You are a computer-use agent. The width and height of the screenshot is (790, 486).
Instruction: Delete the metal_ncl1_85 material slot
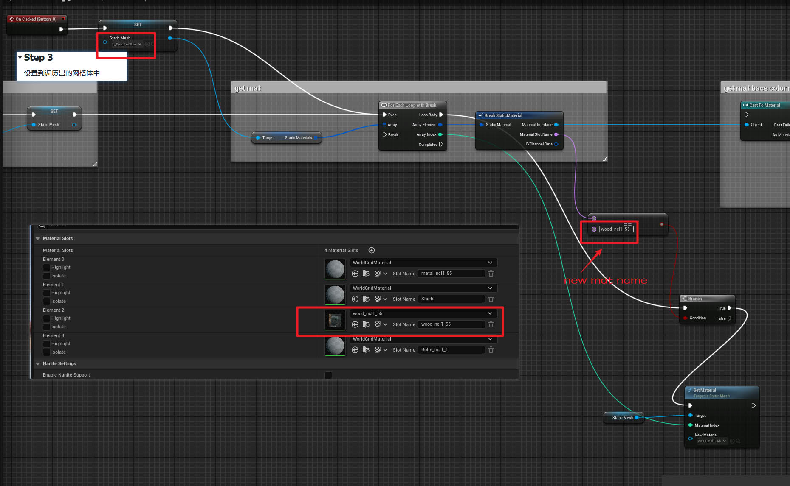(491, 274)
